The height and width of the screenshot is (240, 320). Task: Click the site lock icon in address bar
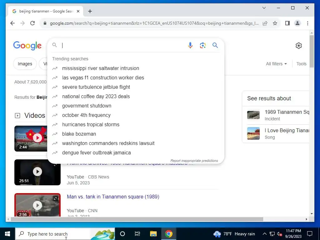click(x=45, y=23)
